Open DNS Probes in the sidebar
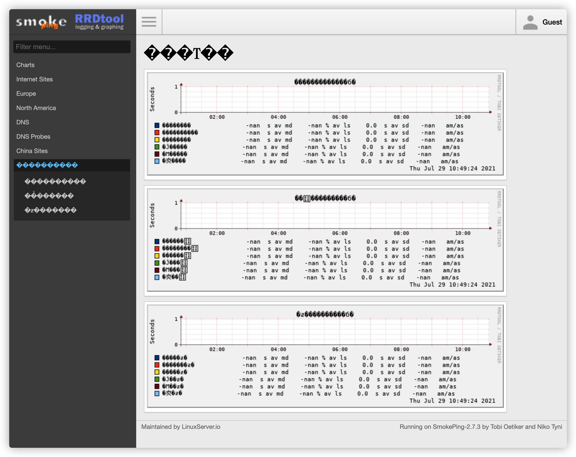The image size is (576, 457). pos(33,136)
